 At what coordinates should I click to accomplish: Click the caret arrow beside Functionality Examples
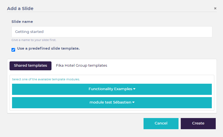coord(134,89)
